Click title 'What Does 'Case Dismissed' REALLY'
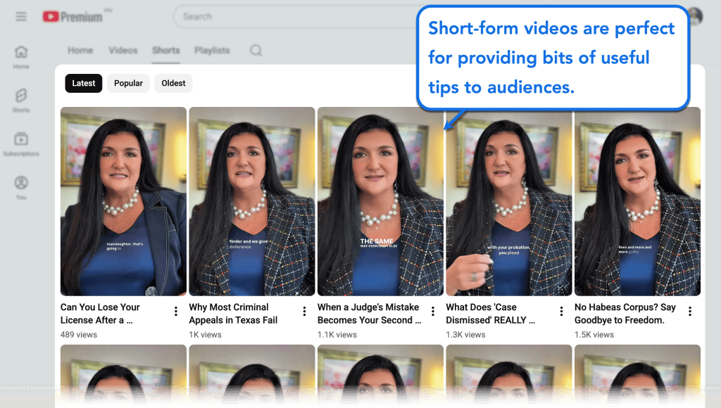 click(x=491, y=313)
